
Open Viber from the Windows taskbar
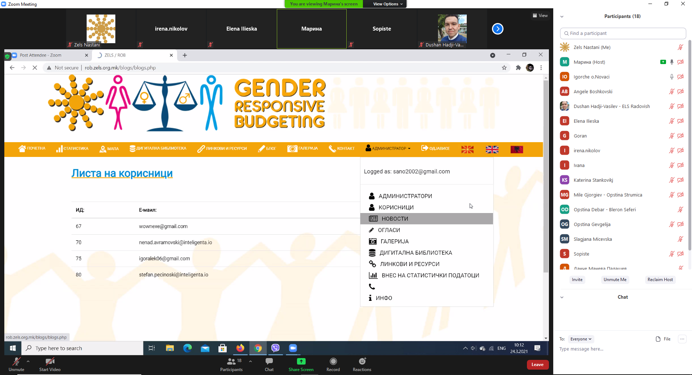tap(275, 348)
